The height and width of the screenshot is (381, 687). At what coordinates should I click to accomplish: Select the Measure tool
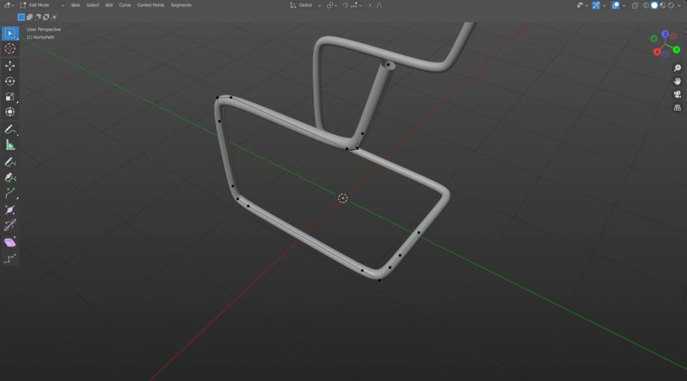coord(10,145)
